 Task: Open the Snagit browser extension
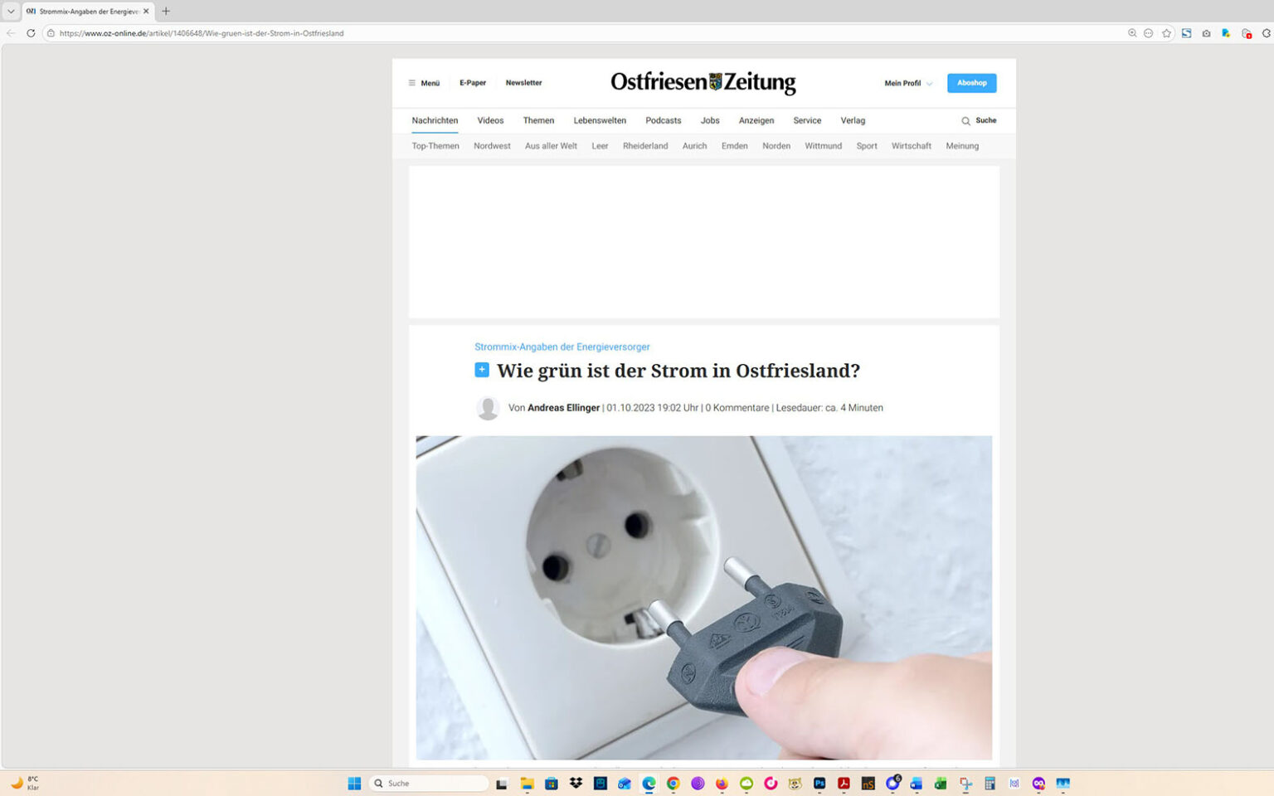coord(1186,33)
